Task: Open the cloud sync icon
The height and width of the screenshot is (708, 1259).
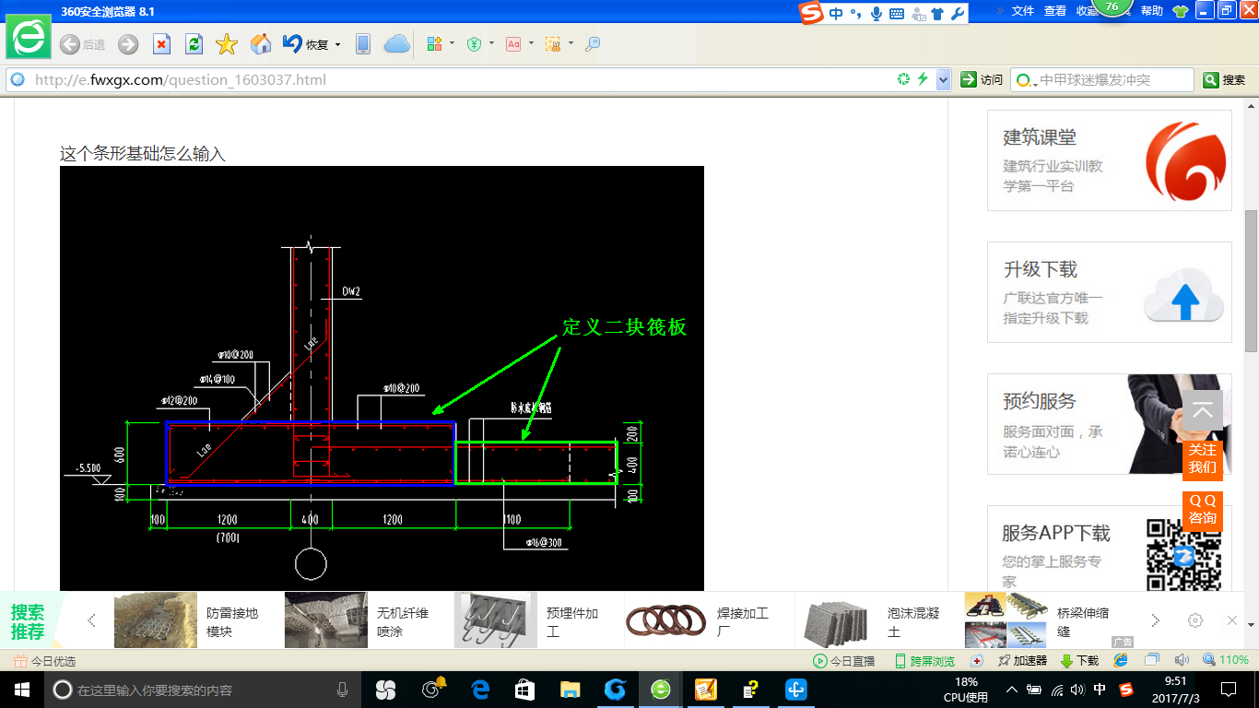Action: tap(397, 44)
